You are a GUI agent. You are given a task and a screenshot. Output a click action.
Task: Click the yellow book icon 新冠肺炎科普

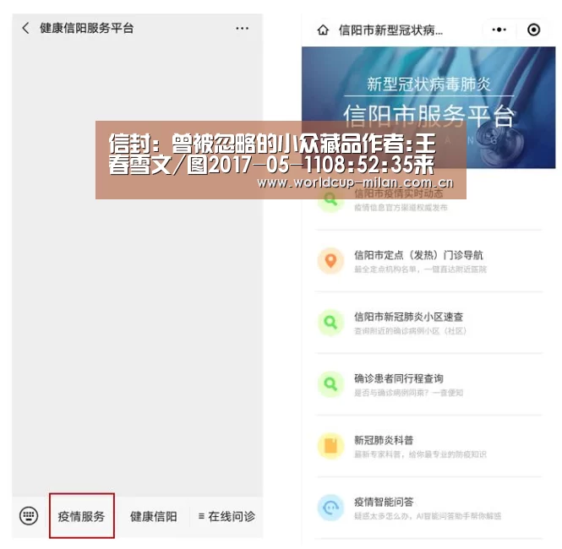coord(330,446)
